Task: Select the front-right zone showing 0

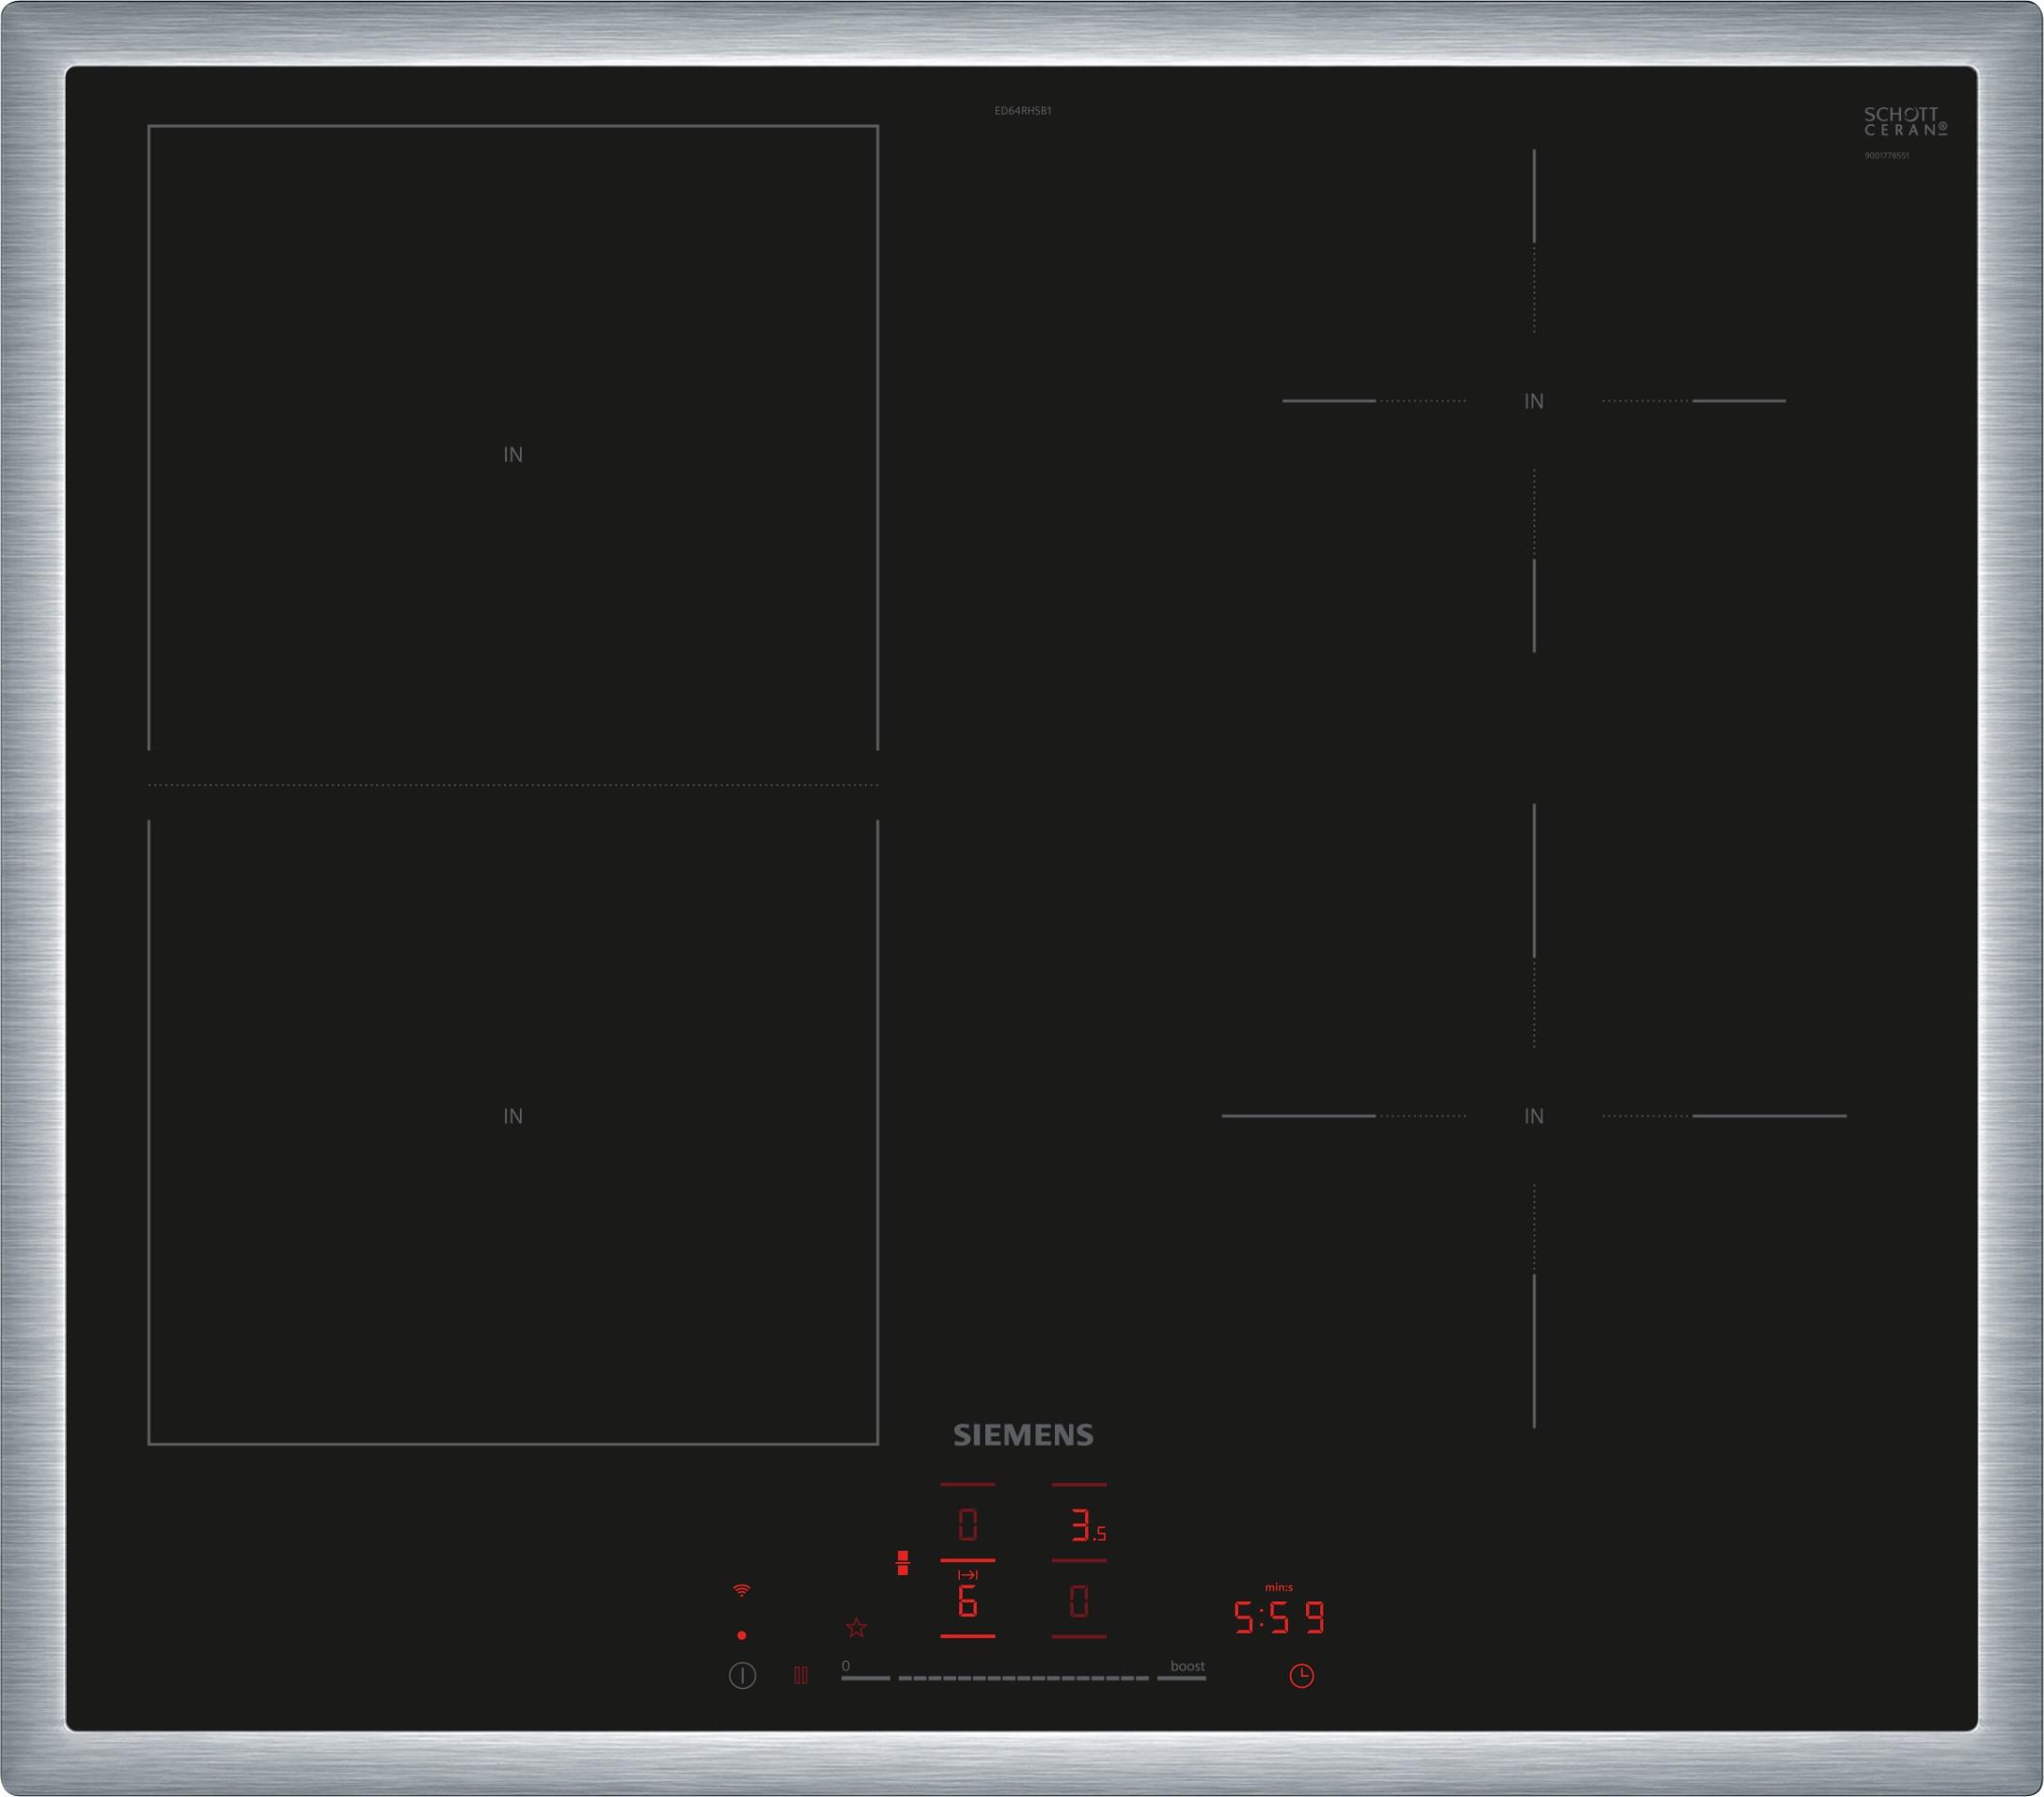Action: 1078,1602
